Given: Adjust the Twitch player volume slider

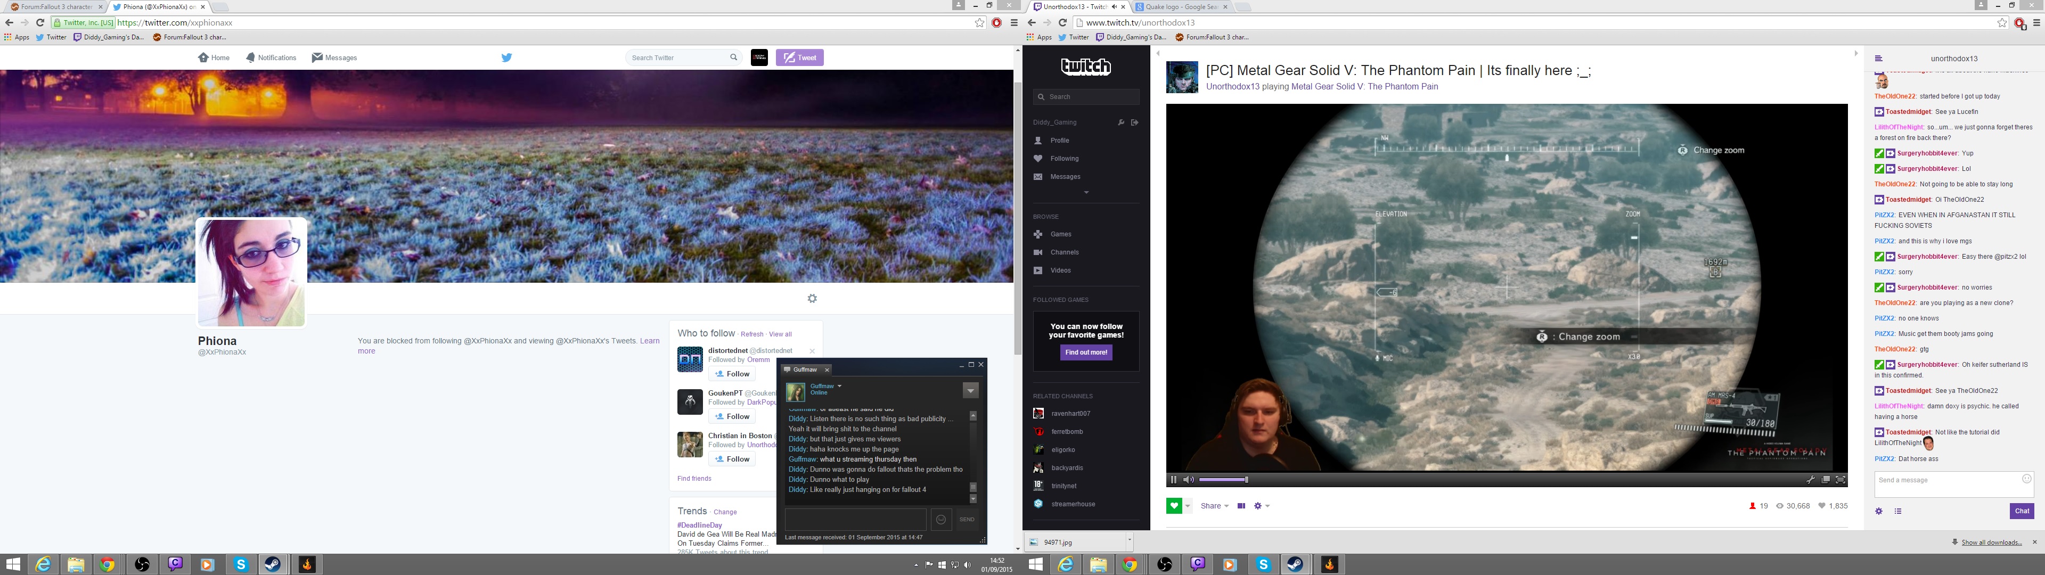Looking at the screenshot, I should 1223,480.
